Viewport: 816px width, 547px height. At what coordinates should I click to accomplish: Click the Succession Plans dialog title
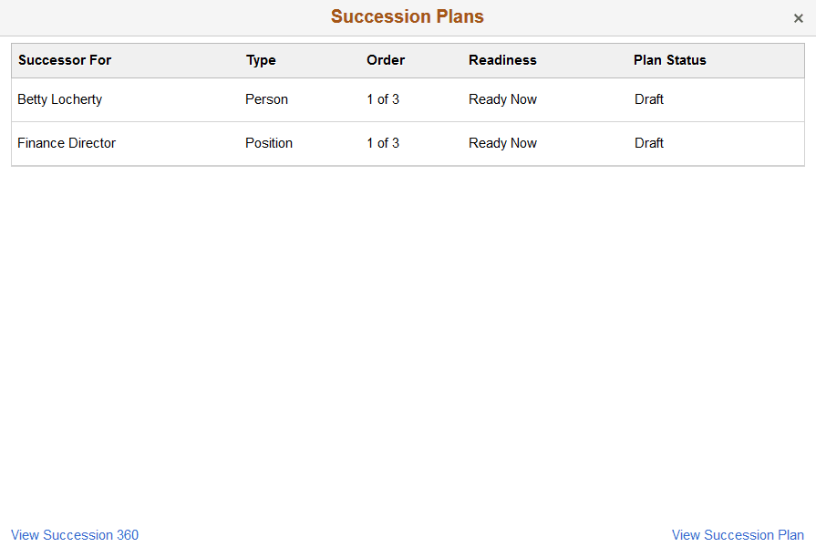[x=407, y=16]
